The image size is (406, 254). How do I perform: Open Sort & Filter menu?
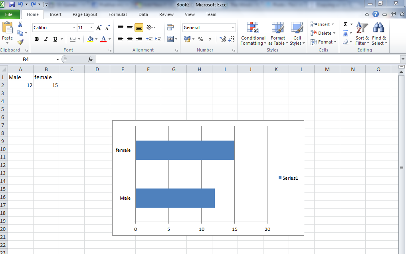(x=362, y=34)
